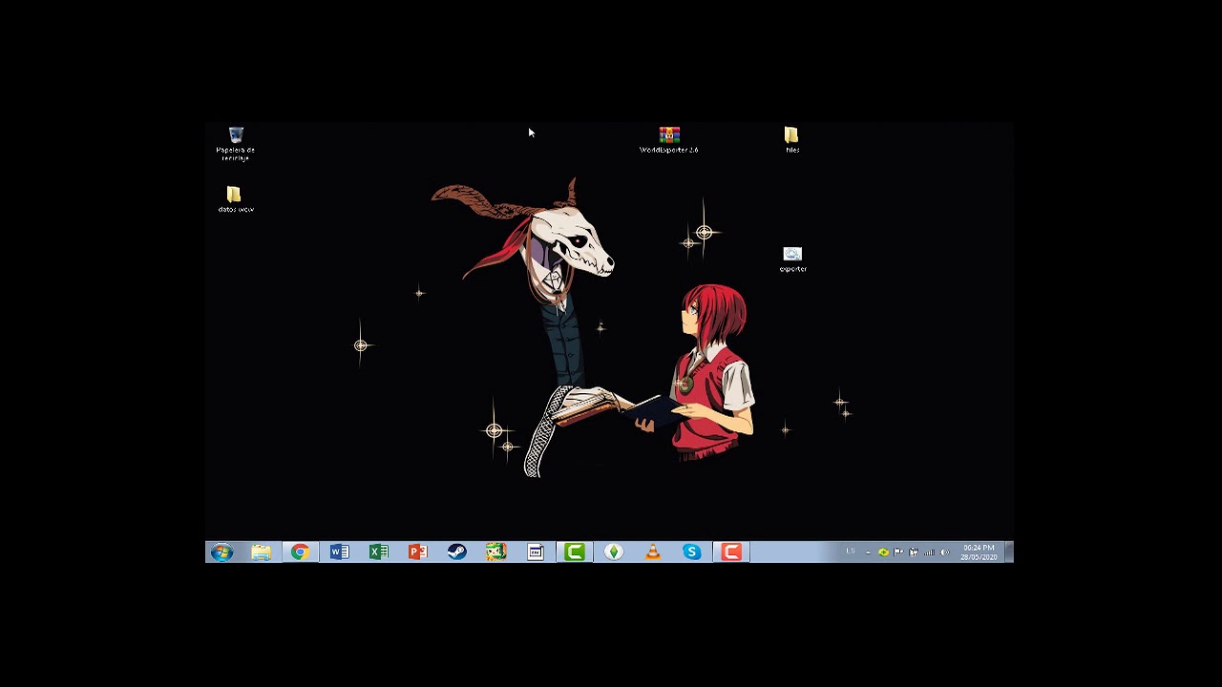
Task: Select the WorldExporter 2.6 archive icon
Action: 669,139
